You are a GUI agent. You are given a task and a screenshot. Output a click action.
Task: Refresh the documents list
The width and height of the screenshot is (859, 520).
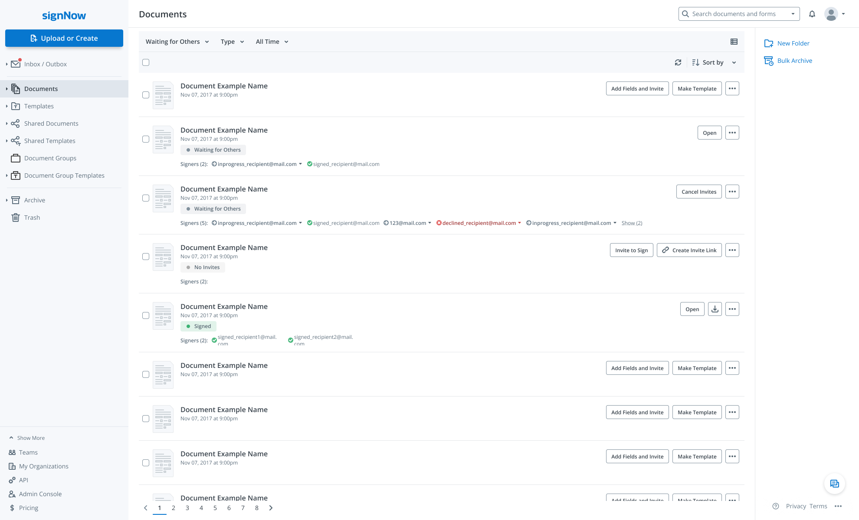click(x=678, y=62)
